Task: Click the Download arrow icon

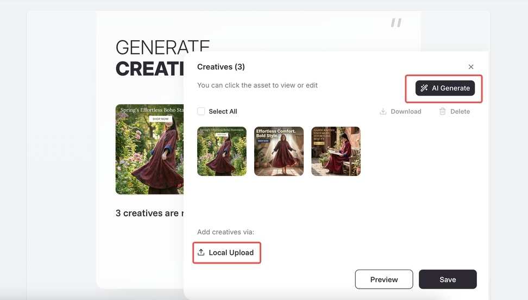Action: (383, 111)
